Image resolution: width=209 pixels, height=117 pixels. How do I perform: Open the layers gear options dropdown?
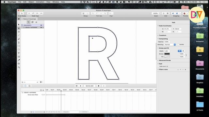(x=41, y=82)
